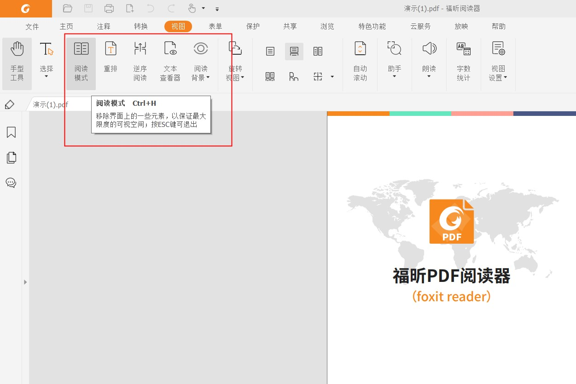
Task: Open the Pages thumbnail panel icon
Action: pos(11,158)
